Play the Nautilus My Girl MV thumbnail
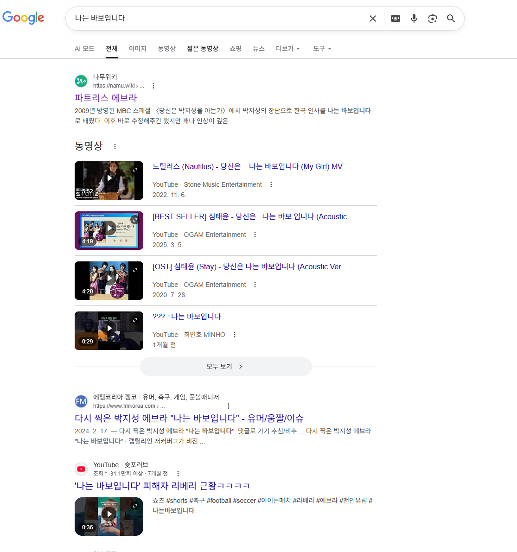The image size is (517, 552). (x=109, y=180)
